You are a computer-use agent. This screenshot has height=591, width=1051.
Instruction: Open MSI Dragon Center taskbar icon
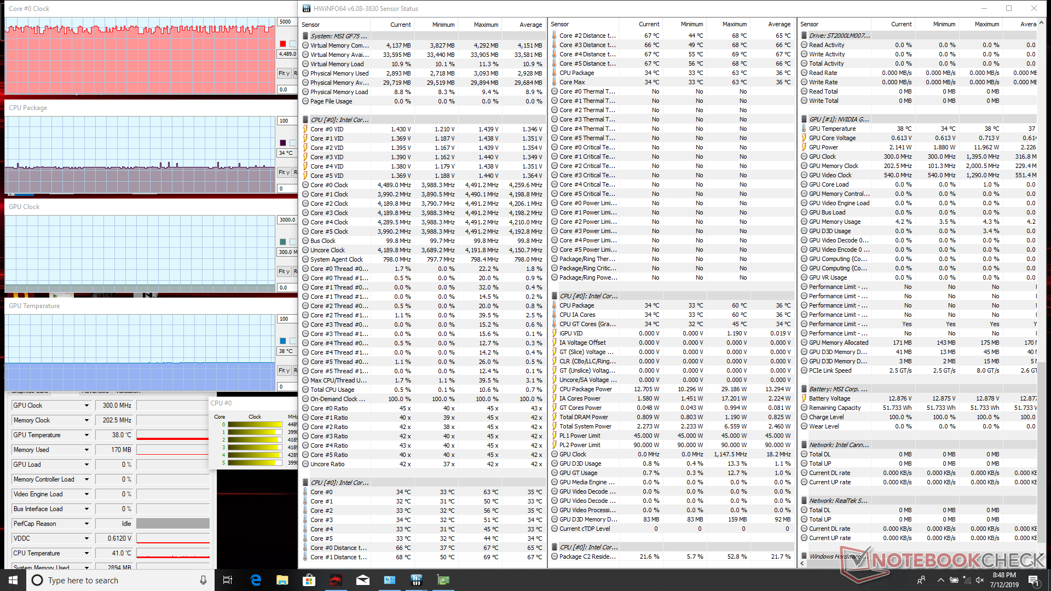pos(336,580)
